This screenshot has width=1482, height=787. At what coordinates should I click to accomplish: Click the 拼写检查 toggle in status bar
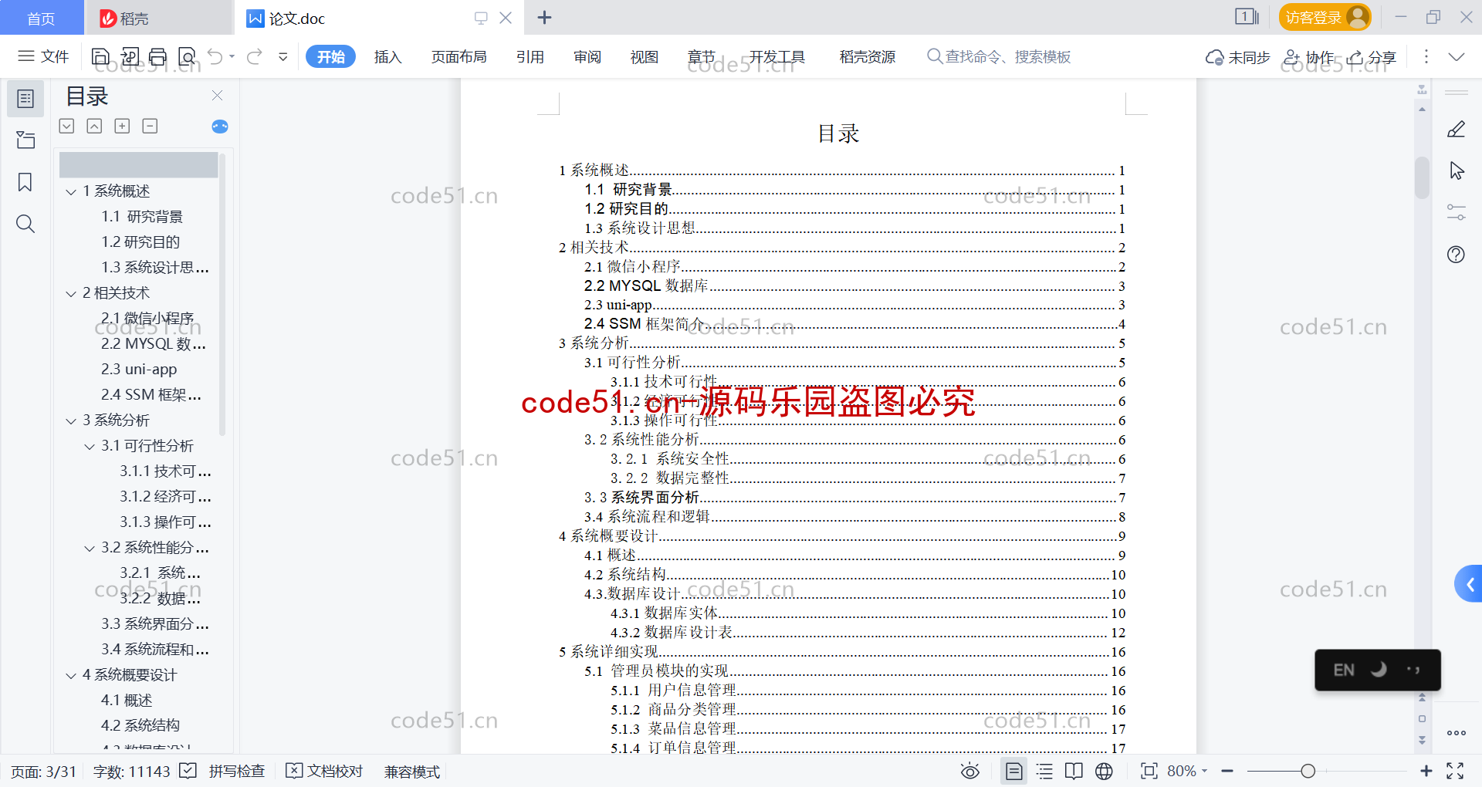[x=222, y=771]
